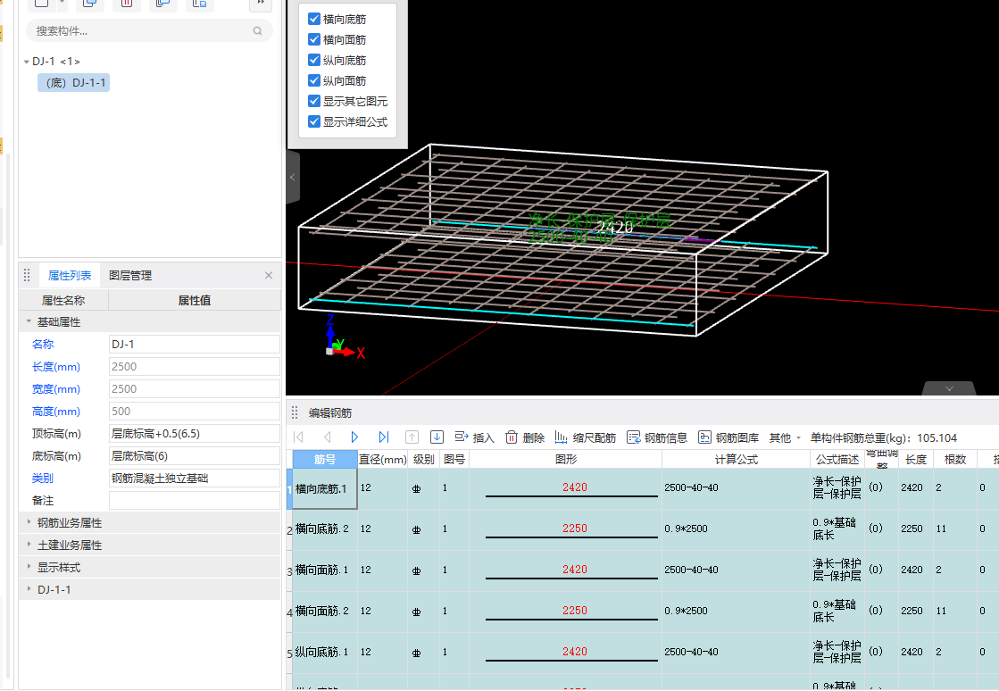
Task: Click the move row up icon
Action: (412, 437)
